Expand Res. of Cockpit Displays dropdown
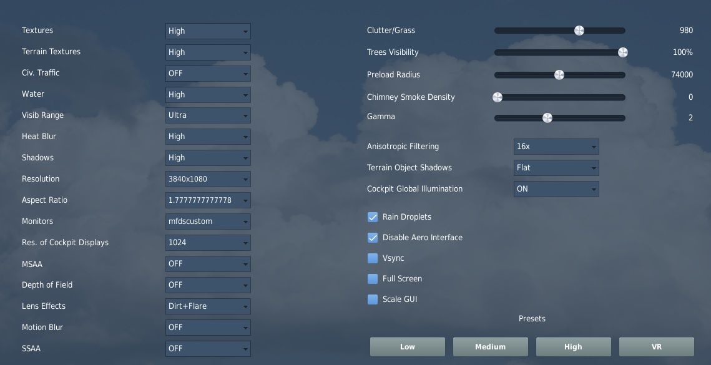 (x=208, y=243)
